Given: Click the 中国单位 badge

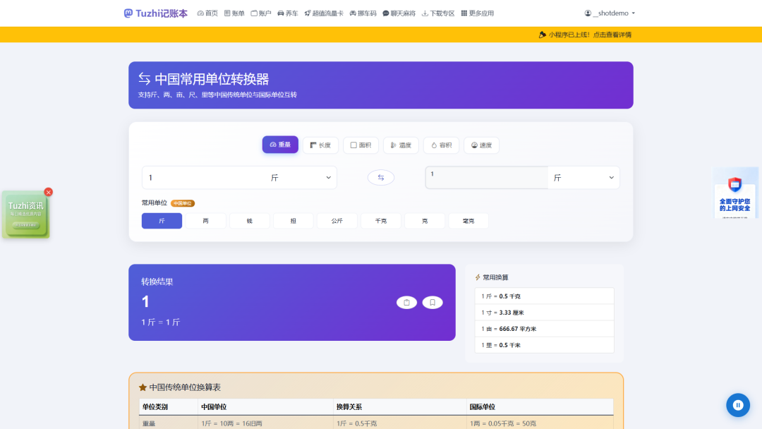Looking at the screenshot, I should click(183, 203).
